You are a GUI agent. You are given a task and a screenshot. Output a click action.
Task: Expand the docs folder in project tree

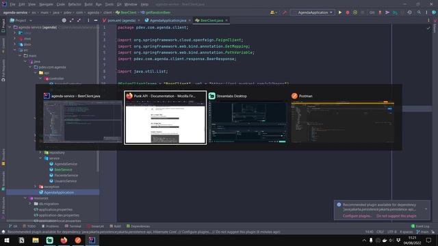pos(15,44)
